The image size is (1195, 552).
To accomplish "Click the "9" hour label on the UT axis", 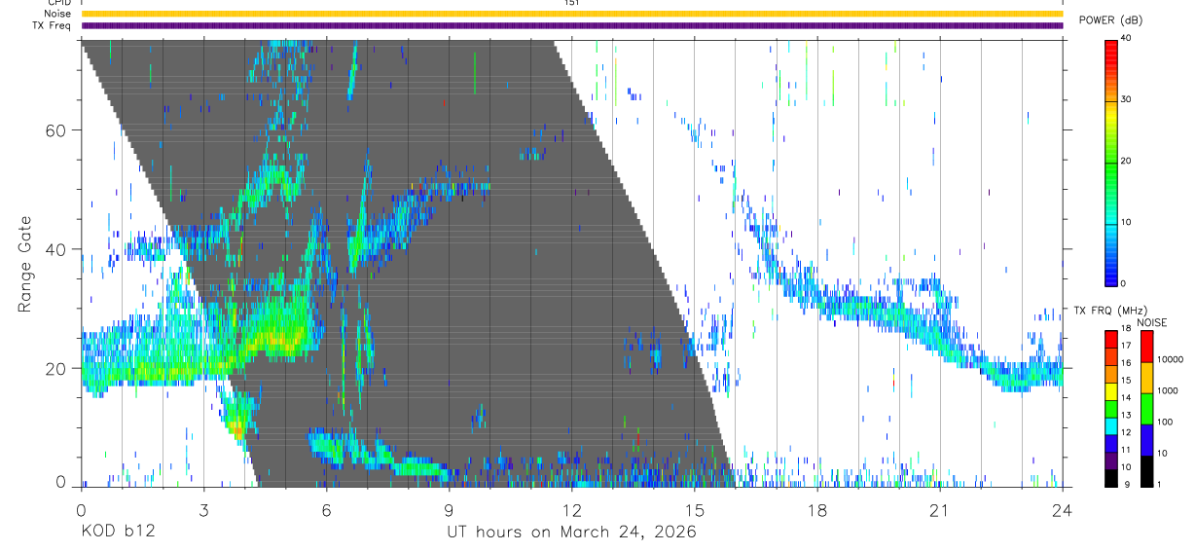I will 449,510.
